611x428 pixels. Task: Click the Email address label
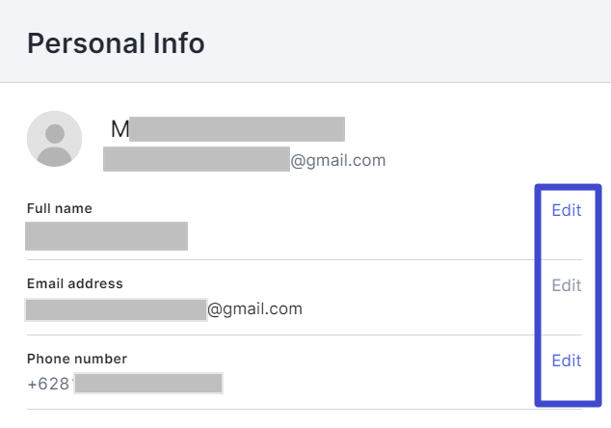pyautogui.click(x=75, y=283)
